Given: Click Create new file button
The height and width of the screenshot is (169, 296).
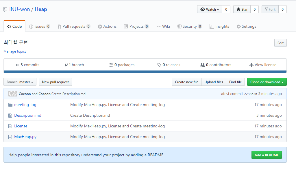Looking at the screenshot, I should pyautogui.click(x=186, y=82).
